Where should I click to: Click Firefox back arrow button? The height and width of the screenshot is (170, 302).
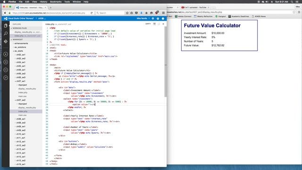pos(5,13)
